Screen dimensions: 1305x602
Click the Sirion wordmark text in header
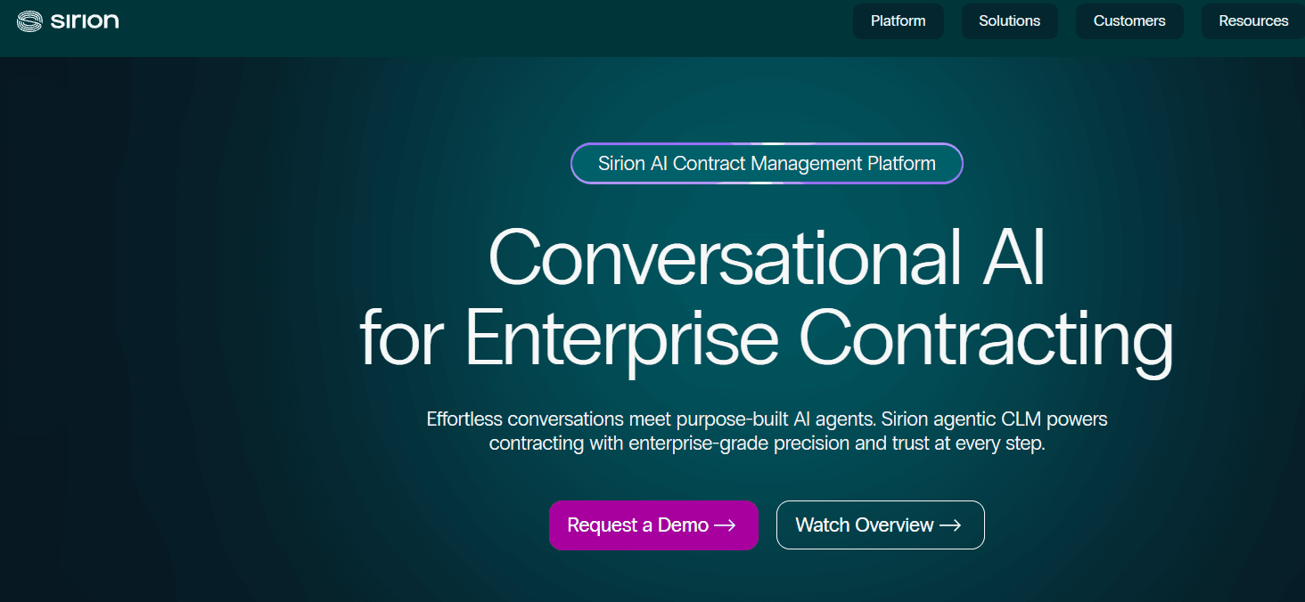pos(85,20)
